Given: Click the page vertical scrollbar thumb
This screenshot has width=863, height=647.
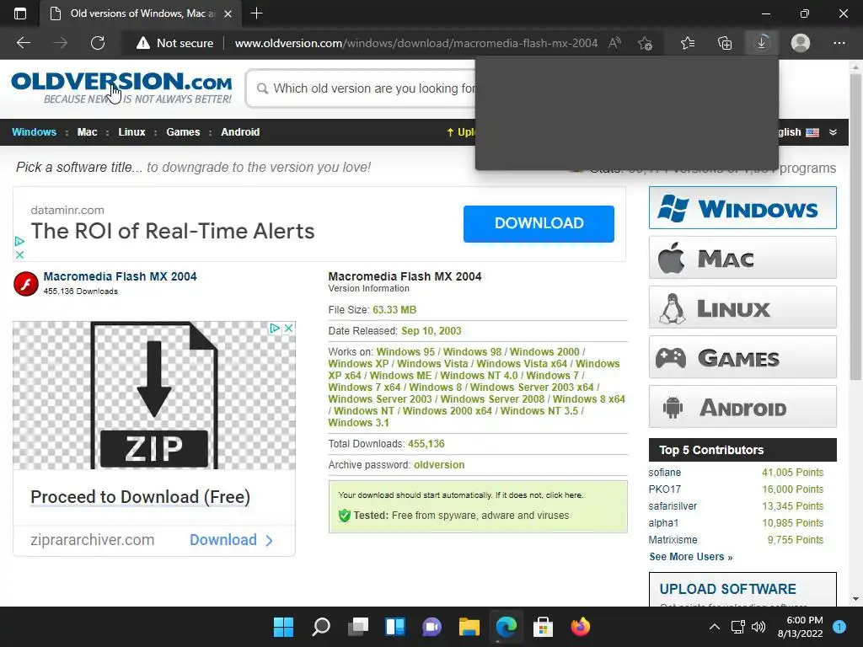Looking at the screenshot, I should pos(855,227).
